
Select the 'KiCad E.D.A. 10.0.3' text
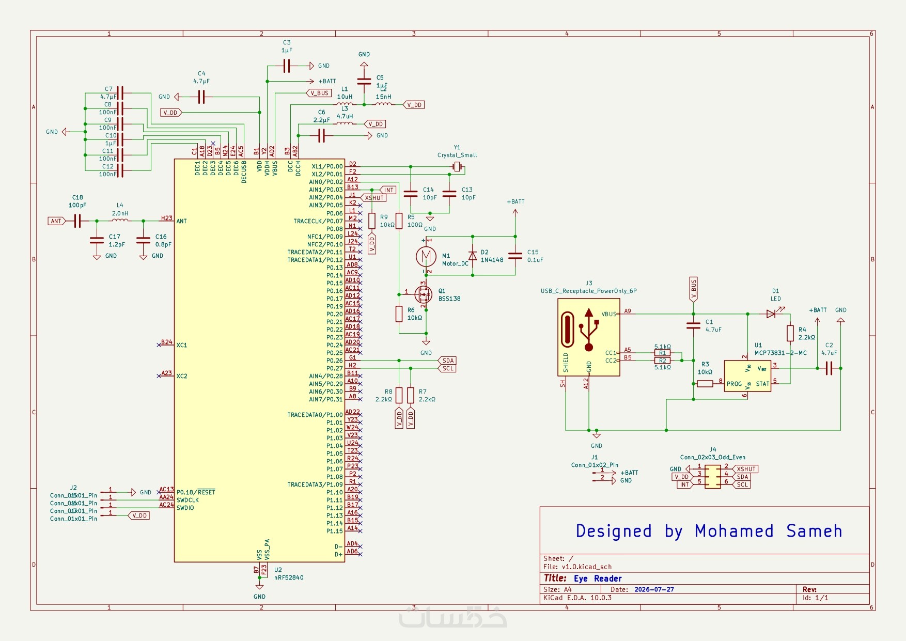(577, 598)
